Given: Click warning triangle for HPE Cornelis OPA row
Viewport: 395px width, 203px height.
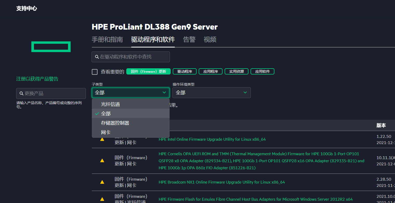Looking at the screenshot, I should click(102, 161).
